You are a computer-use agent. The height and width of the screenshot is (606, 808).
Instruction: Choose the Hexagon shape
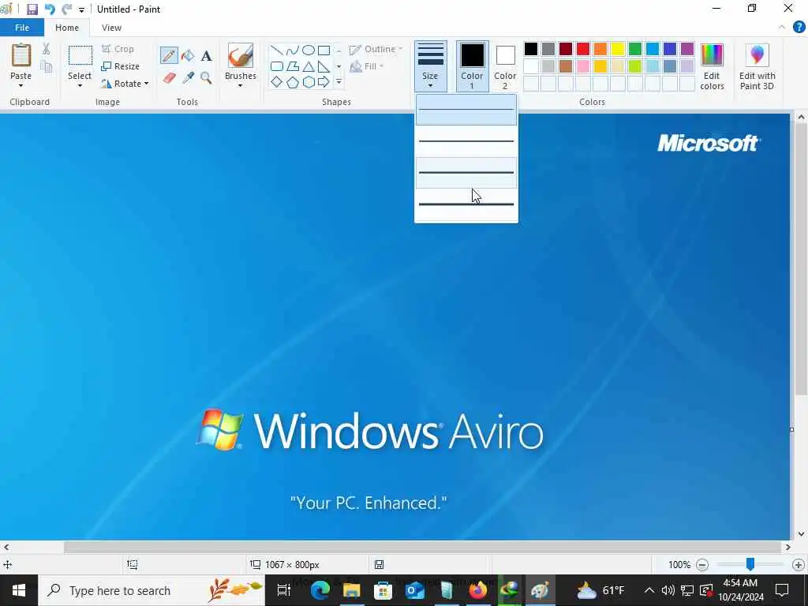(309, 82)
